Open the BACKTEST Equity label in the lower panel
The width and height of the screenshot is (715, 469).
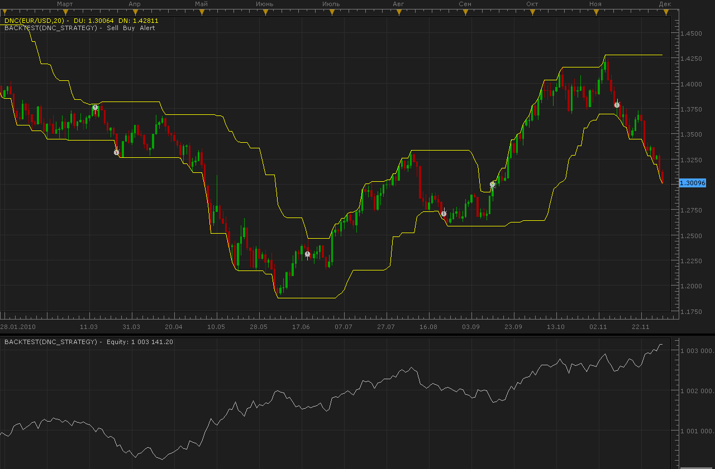coord(89,342)
